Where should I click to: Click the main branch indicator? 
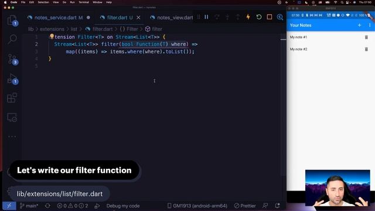[29, 206]
